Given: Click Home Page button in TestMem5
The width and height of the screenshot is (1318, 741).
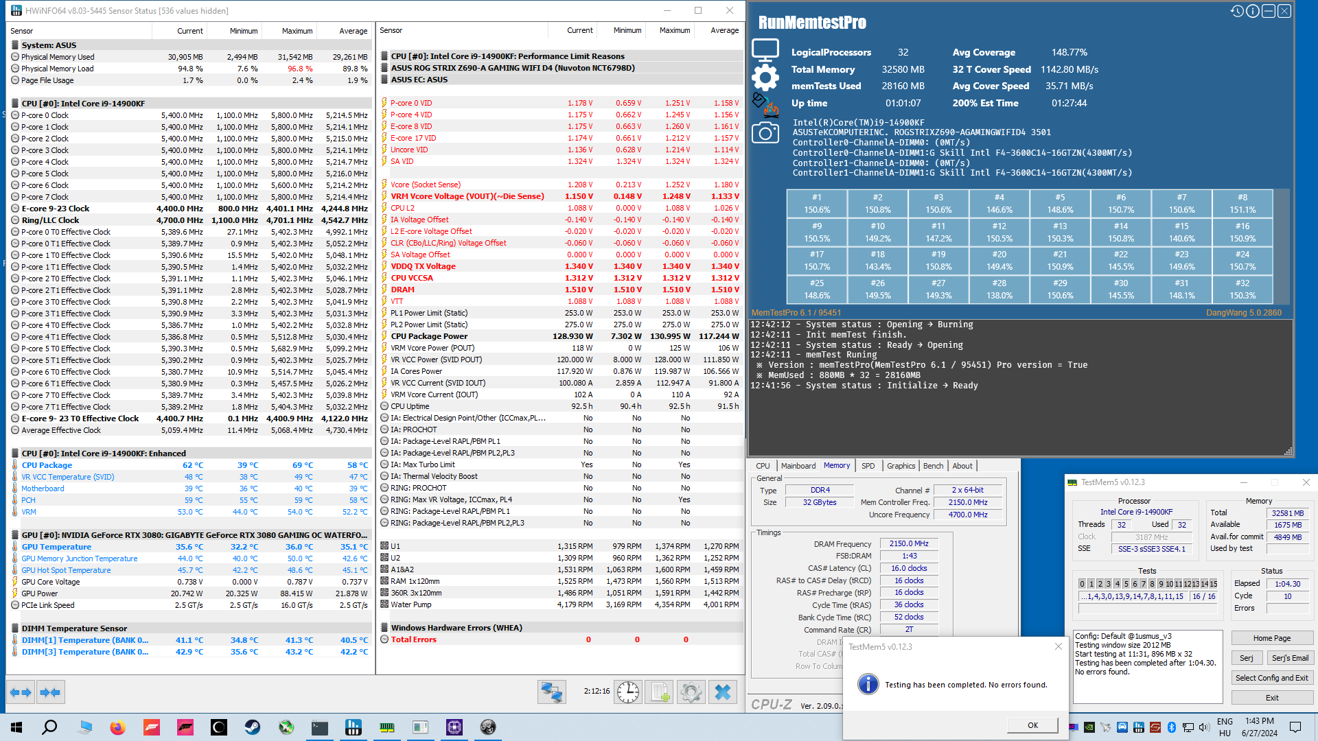Looking at the screenshot, I should pyautogui.click(x=1272, y=638).
